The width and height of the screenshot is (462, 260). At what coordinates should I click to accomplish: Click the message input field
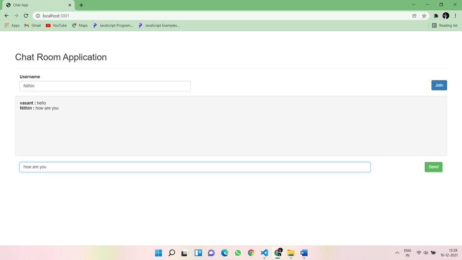[x=195, y=167]
